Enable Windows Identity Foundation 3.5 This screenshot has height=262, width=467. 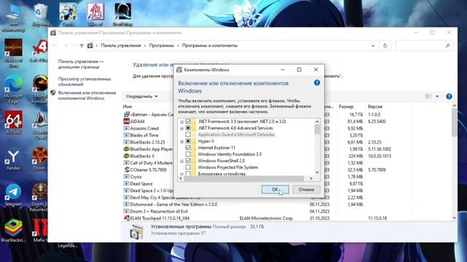point(188,154)
